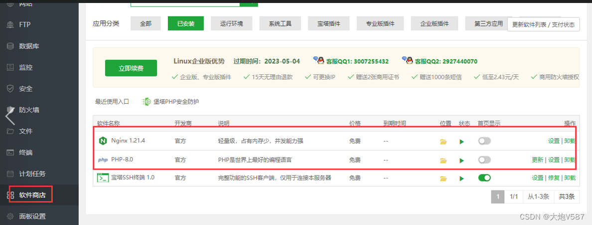Click Nginx 卸载 uninstall link
Image resolution: width=592 pixels, height=225 pixels.
(x=570, y=141)
